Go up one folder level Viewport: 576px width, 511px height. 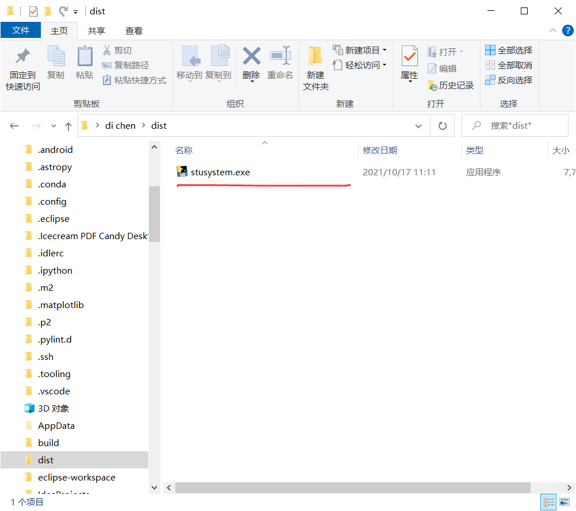pyautogui.click(x=68, y=126)
